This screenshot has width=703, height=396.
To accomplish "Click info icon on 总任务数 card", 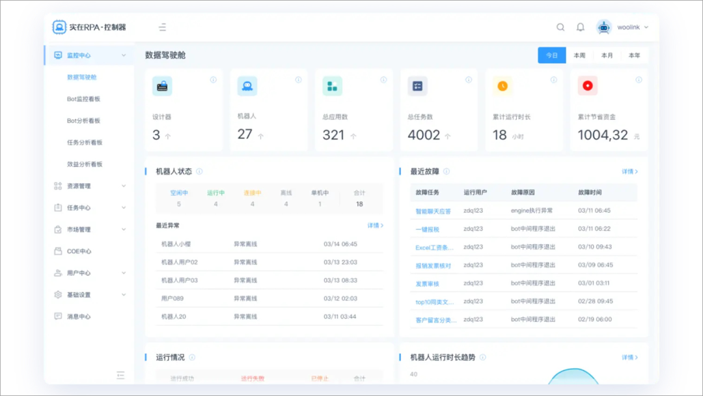I will coord(469,80).
